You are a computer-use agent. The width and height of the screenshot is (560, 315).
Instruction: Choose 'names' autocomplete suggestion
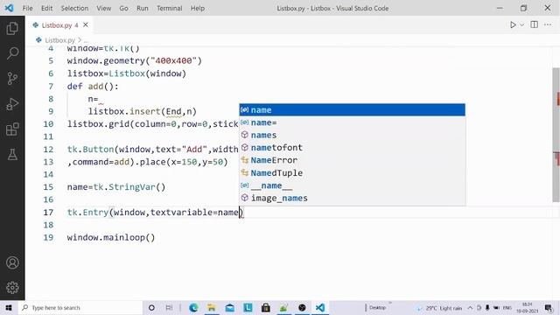(x=352, y=135)
